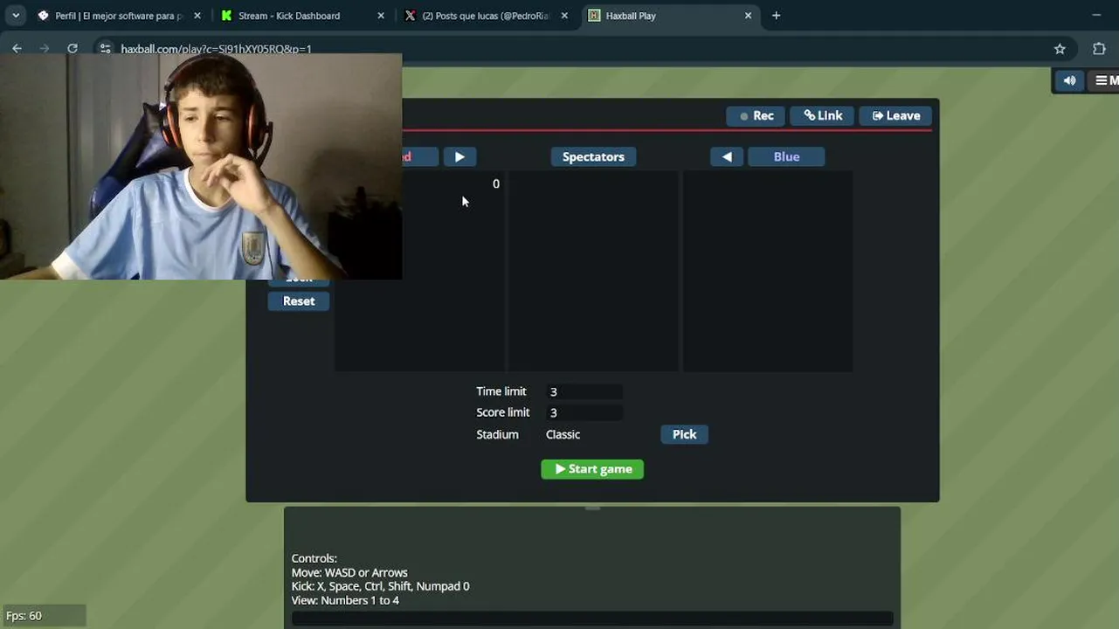1119x629 pixels.
Task: Open stadium picker with Pick button
Action: 684,434
